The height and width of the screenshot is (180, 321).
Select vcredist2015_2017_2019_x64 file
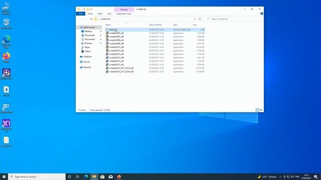click(x=155, y=68)
